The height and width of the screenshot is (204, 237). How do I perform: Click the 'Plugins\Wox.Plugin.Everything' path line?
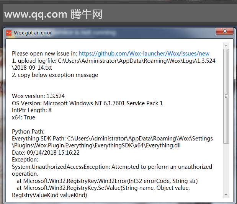tap(96, 145)
